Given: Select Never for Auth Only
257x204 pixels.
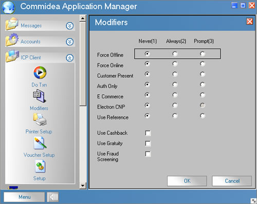Looking at the screenshot, I should 147,84.
